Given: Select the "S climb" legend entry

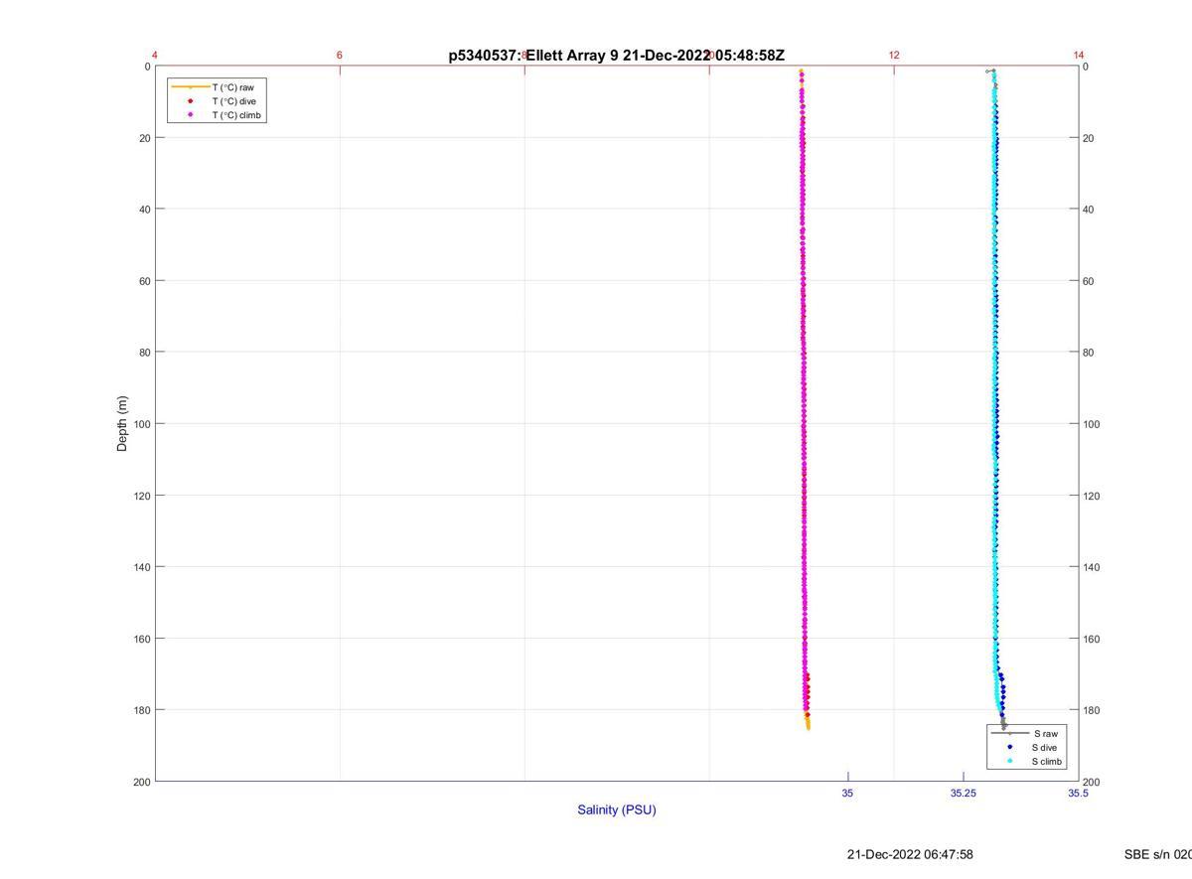Looking at the screenshot, I should [x=1047, y=762].
